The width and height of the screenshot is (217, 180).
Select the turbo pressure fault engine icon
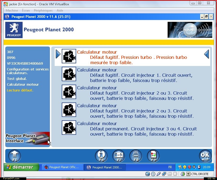click(x=69, y=56)
